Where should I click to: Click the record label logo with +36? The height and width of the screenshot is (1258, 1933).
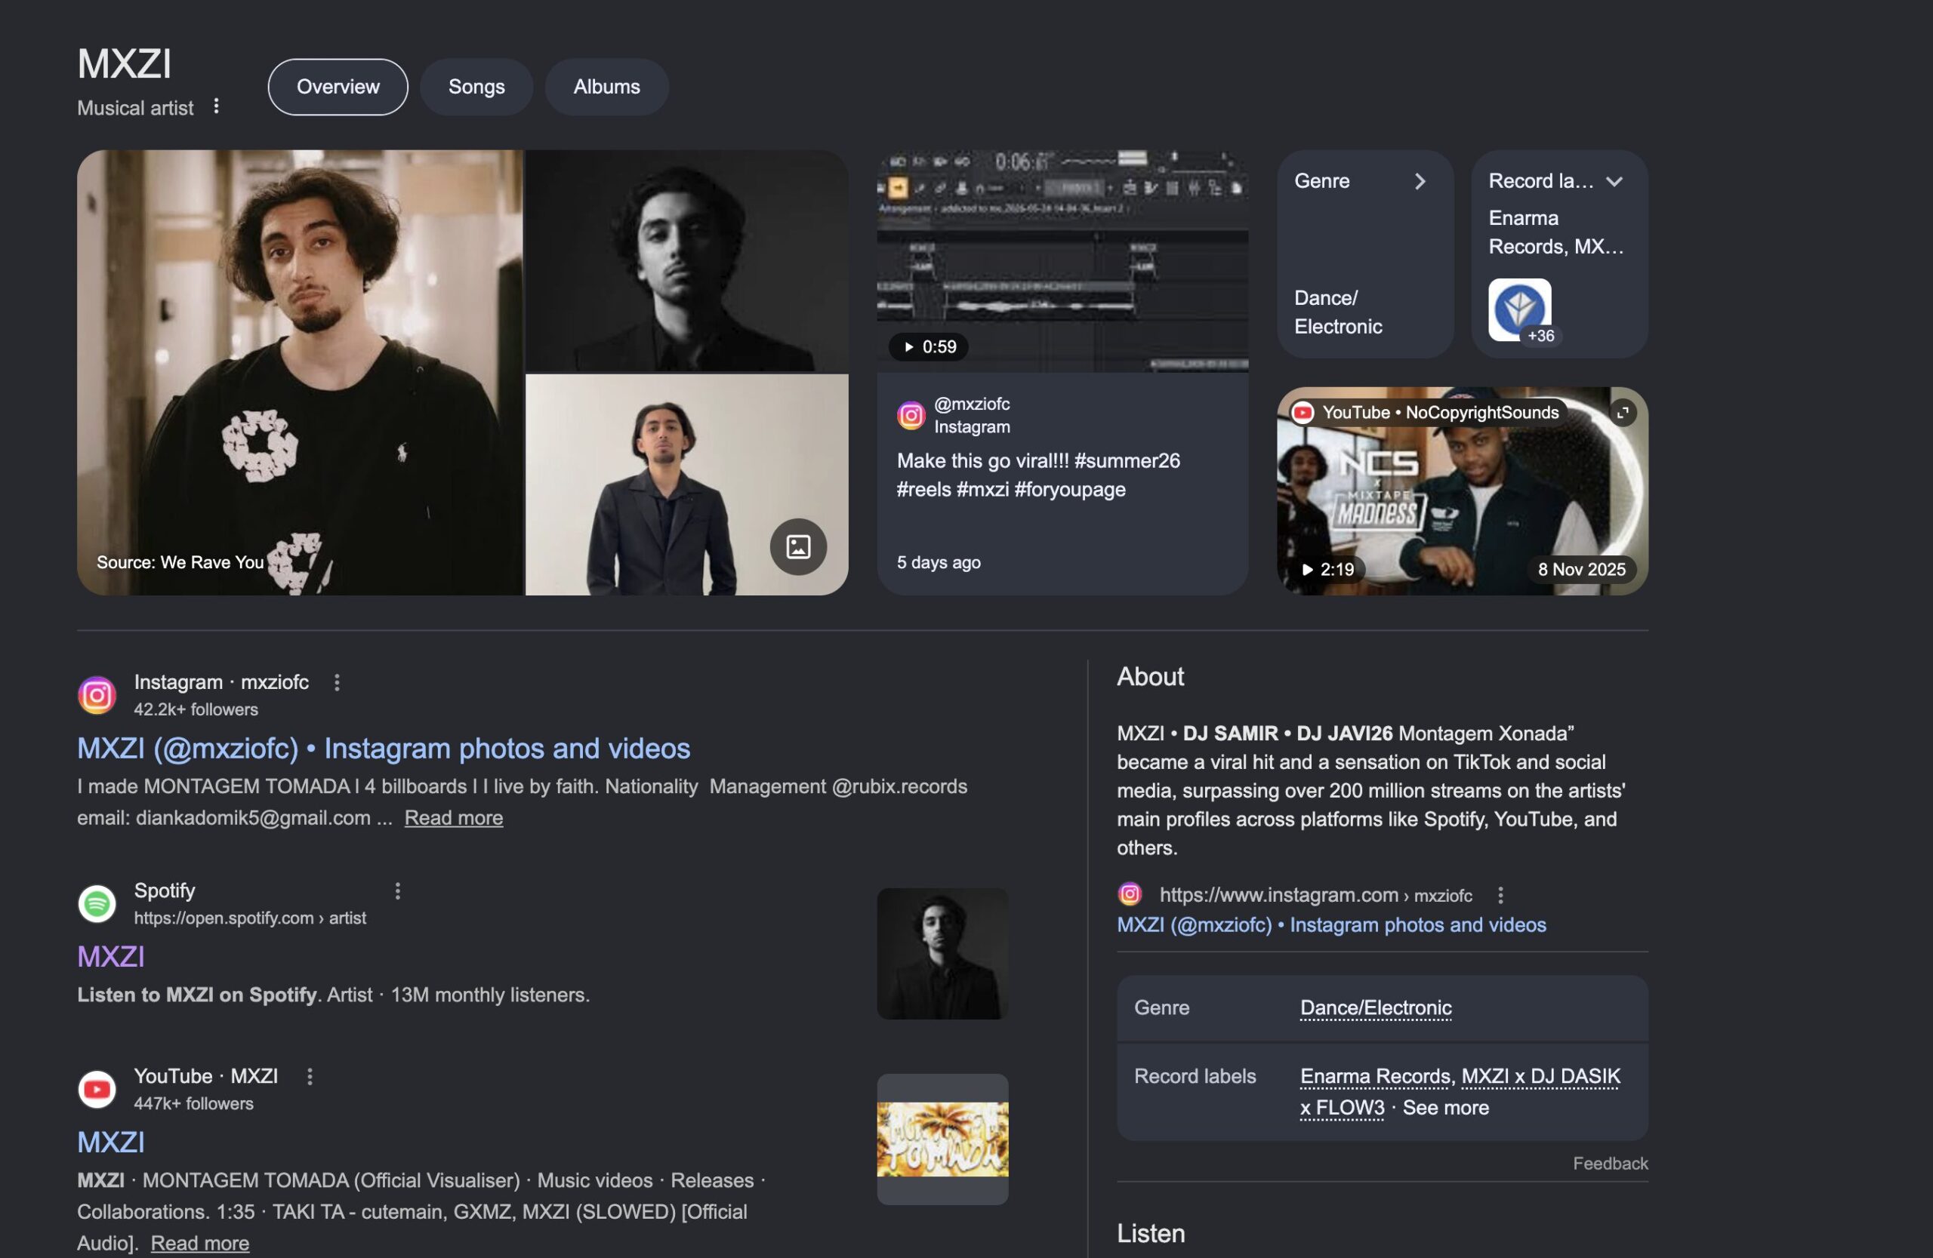(x=1518, y=310)
